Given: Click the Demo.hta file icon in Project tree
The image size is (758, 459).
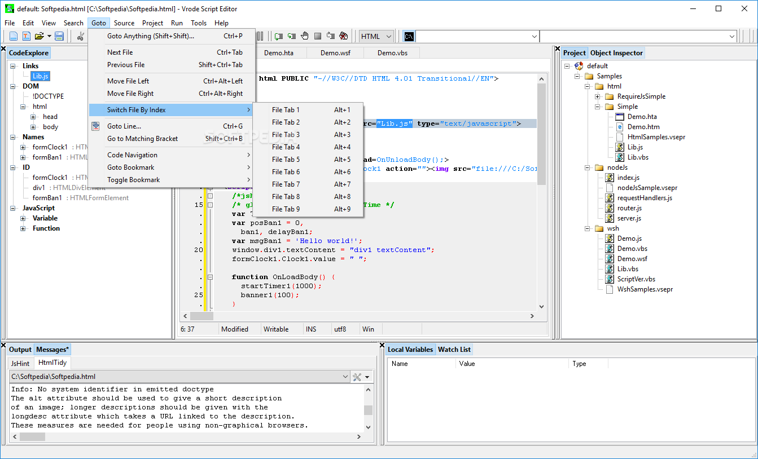Looking at the screenshot, I should pos(620,117).
